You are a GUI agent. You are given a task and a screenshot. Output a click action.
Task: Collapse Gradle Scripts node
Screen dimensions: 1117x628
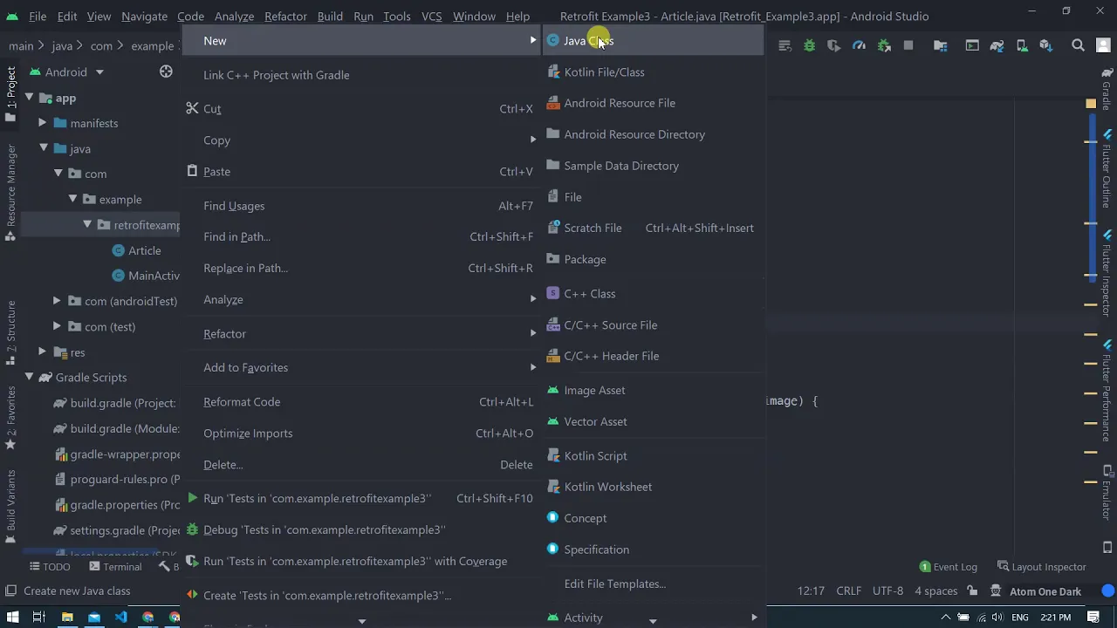click(x=29, y=377)
